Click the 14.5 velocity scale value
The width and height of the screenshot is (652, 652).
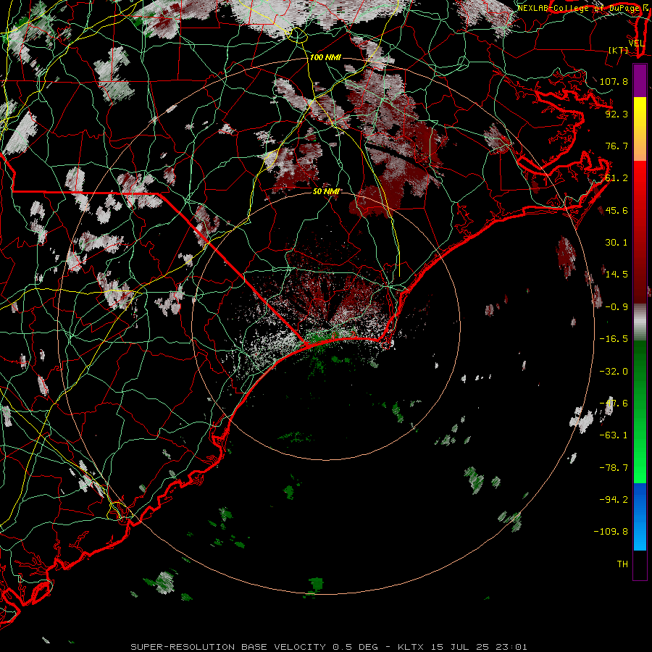point(617,275)
